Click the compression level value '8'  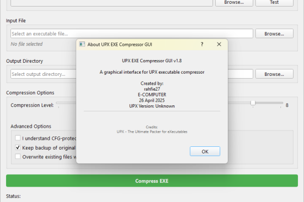pos(287,105)
